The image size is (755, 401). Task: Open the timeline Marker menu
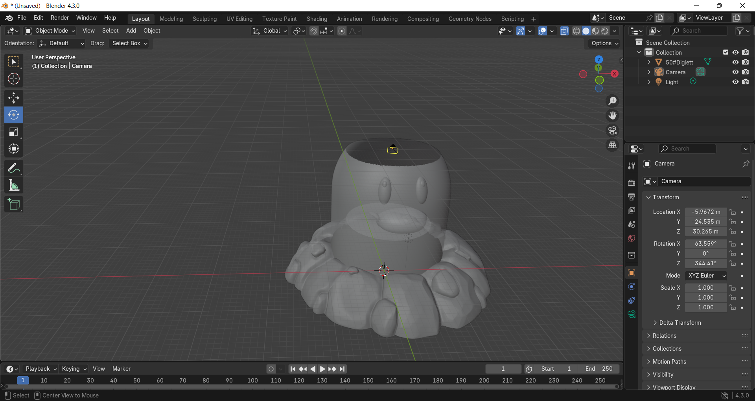point(121,369)
